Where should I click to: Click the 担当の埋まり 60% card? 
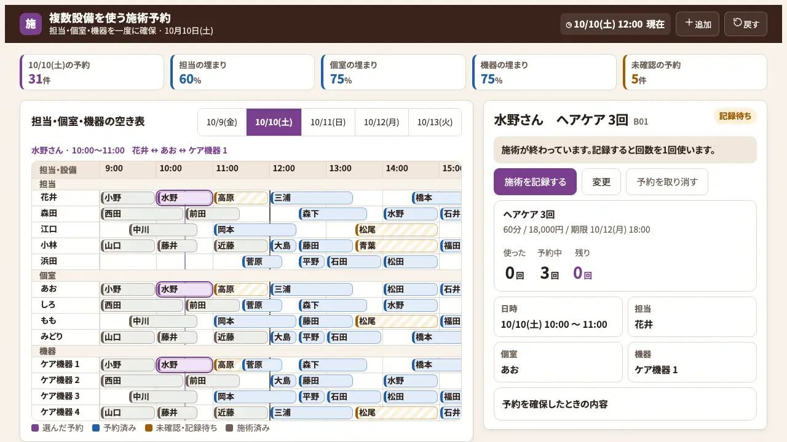[243, 72]
